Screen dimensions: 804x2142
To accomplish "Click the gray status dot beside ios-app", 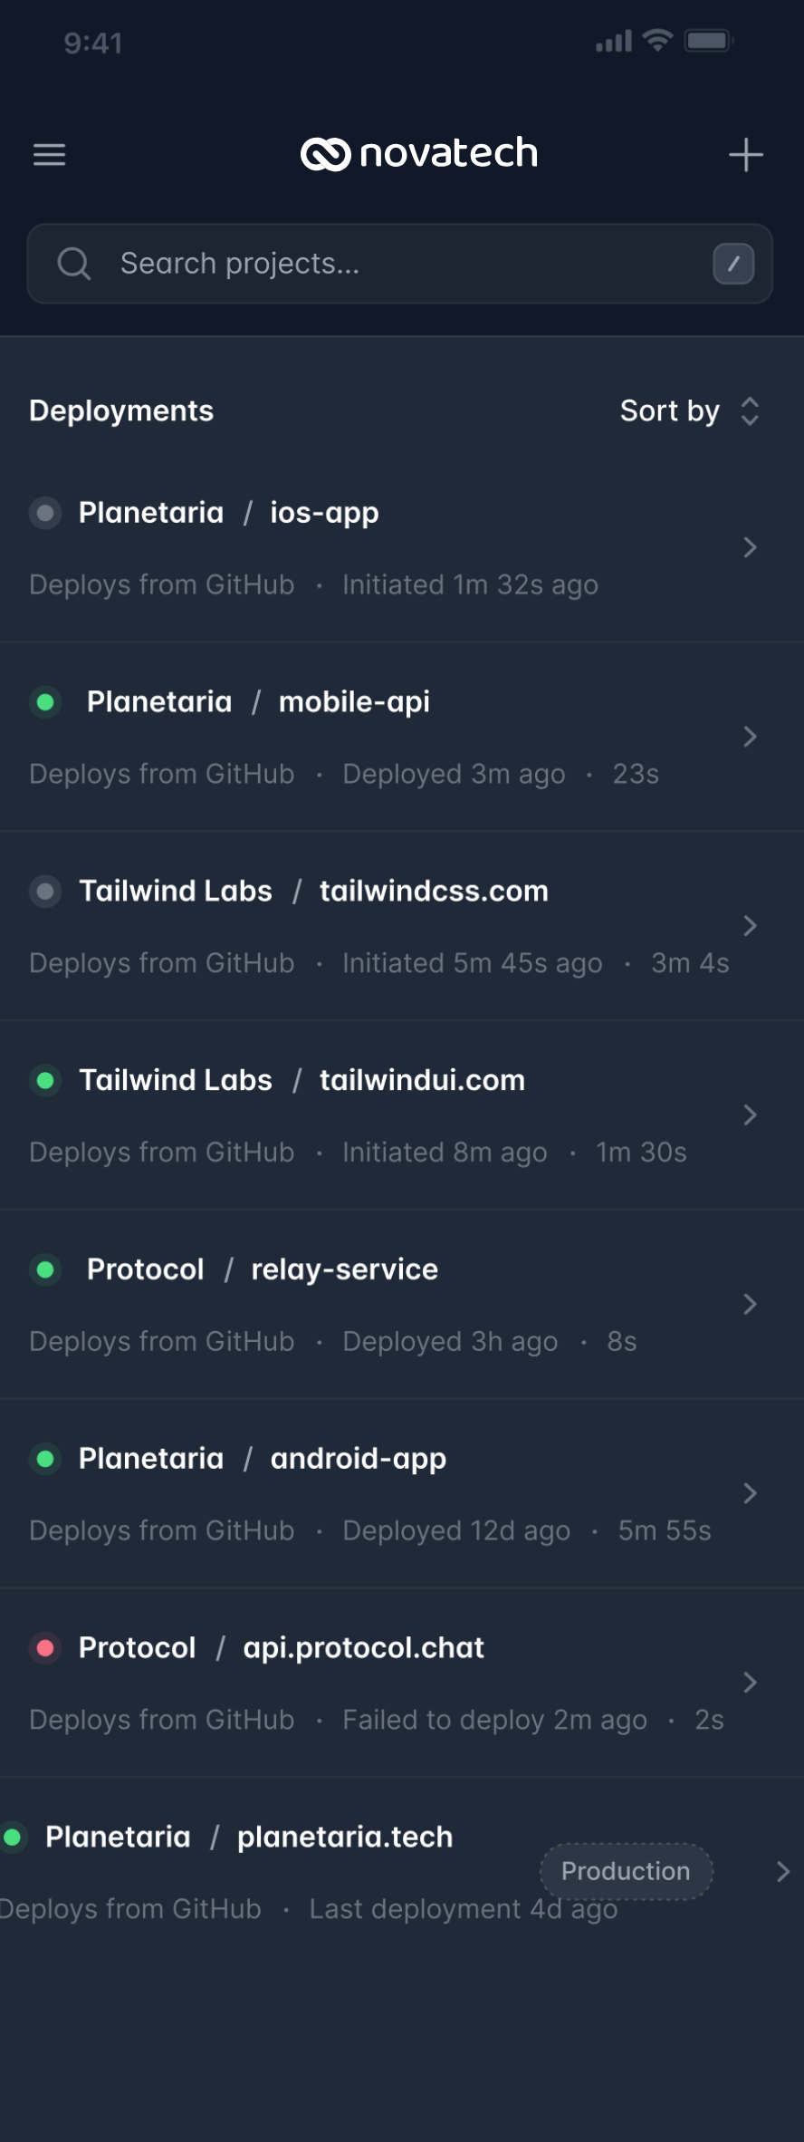I will pyautogui.click(x=45, y=513).
